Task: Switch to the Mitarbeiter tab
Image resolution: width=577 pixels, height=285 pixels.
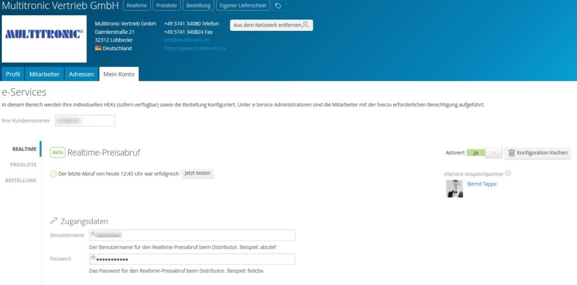Action: pos(45,74)
